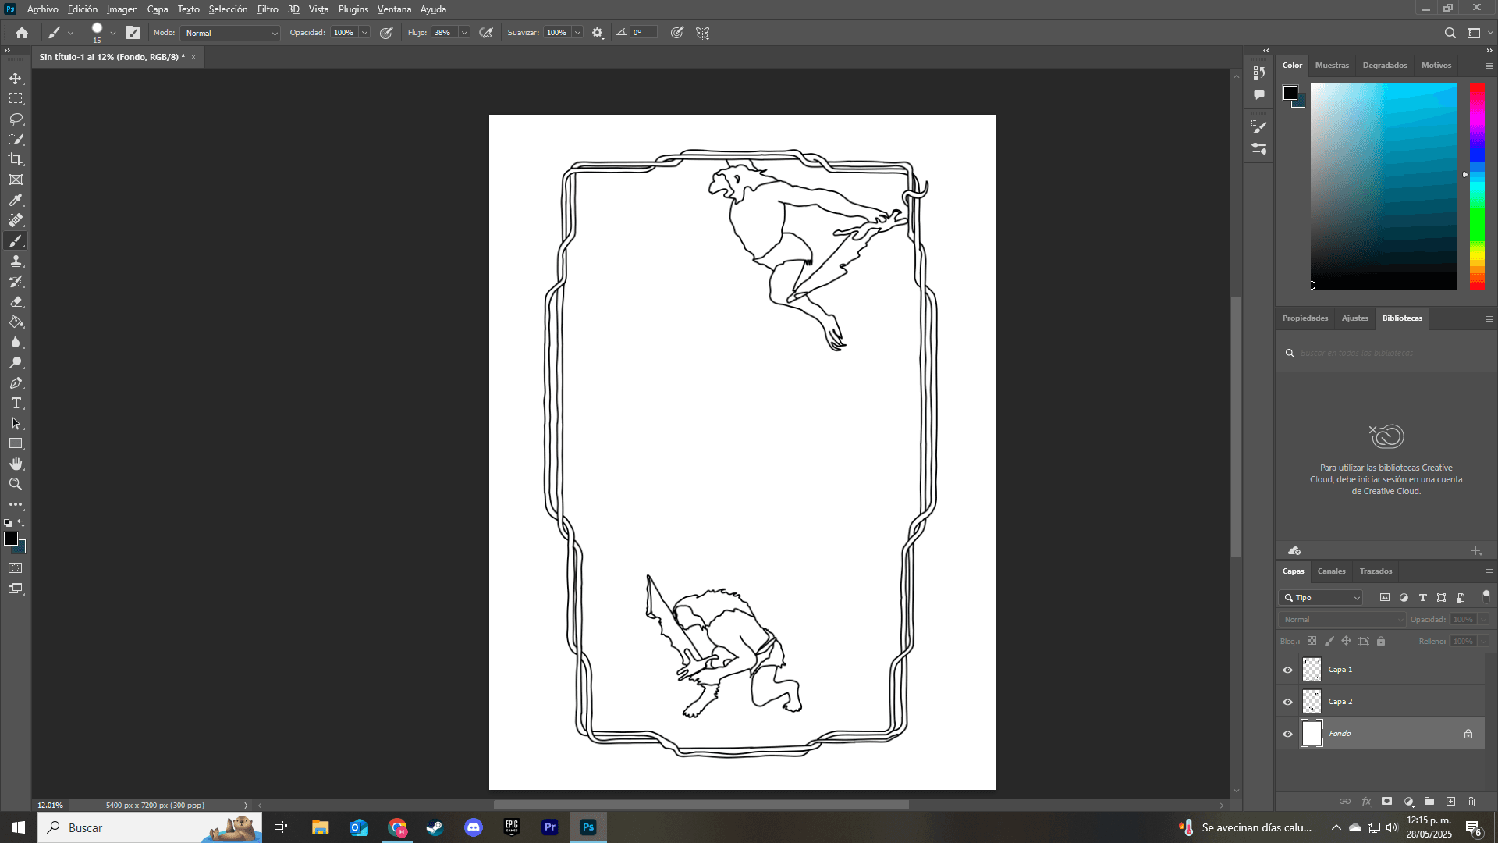Delete layer with trash icon
1498x843 pixels.
[x=1471, y=802]
